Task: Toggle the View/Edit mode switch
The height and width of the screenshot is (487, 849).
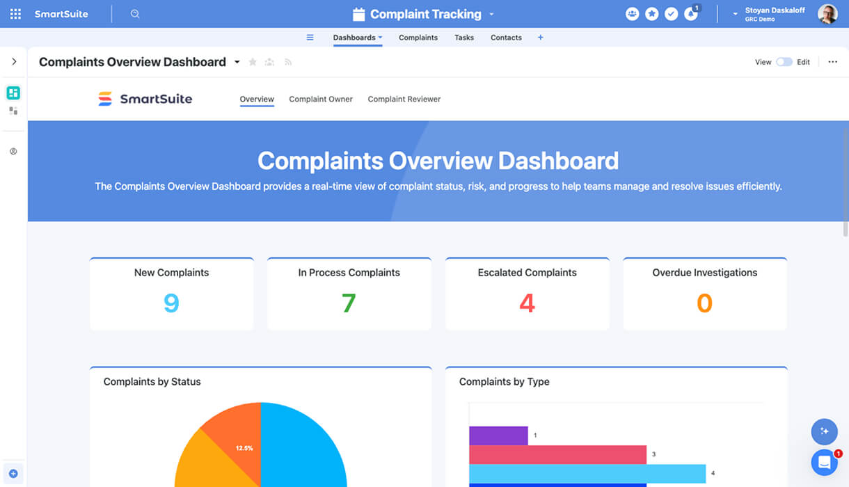Action: 784,62
